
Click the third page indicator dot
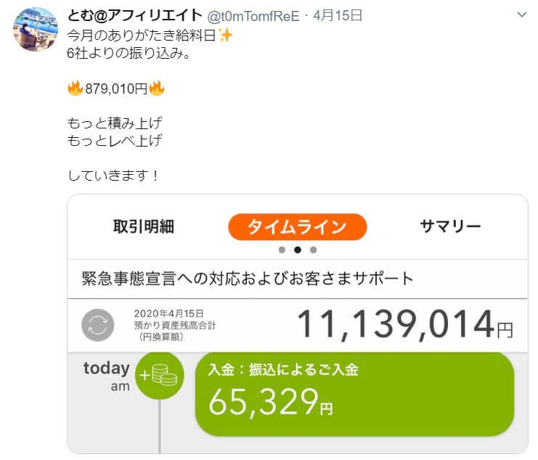[313, 250]
